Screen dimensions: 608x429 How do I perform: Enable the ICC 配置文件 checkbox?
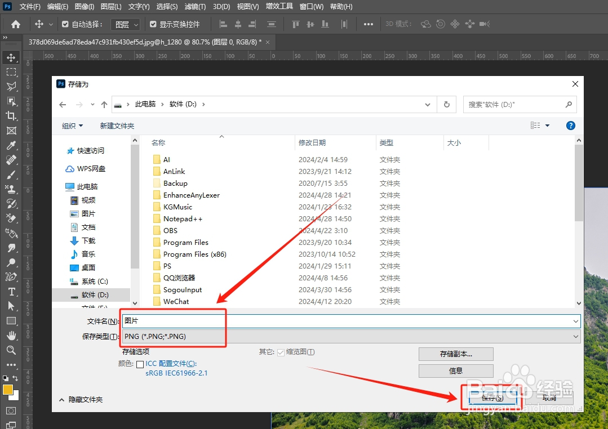click(x=140, y=364)
